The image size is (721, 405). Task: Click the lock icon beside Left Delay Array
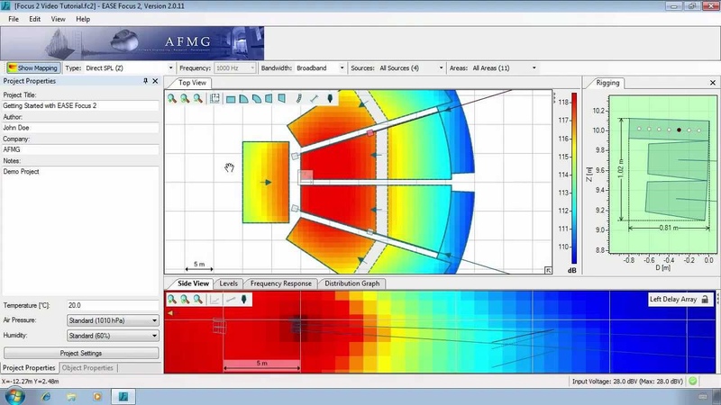(x=705, y=300)
